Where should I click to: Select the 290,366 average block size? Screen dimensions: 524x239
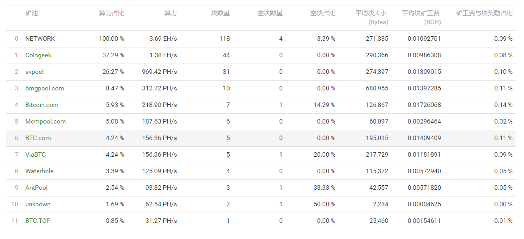[377, 55]
